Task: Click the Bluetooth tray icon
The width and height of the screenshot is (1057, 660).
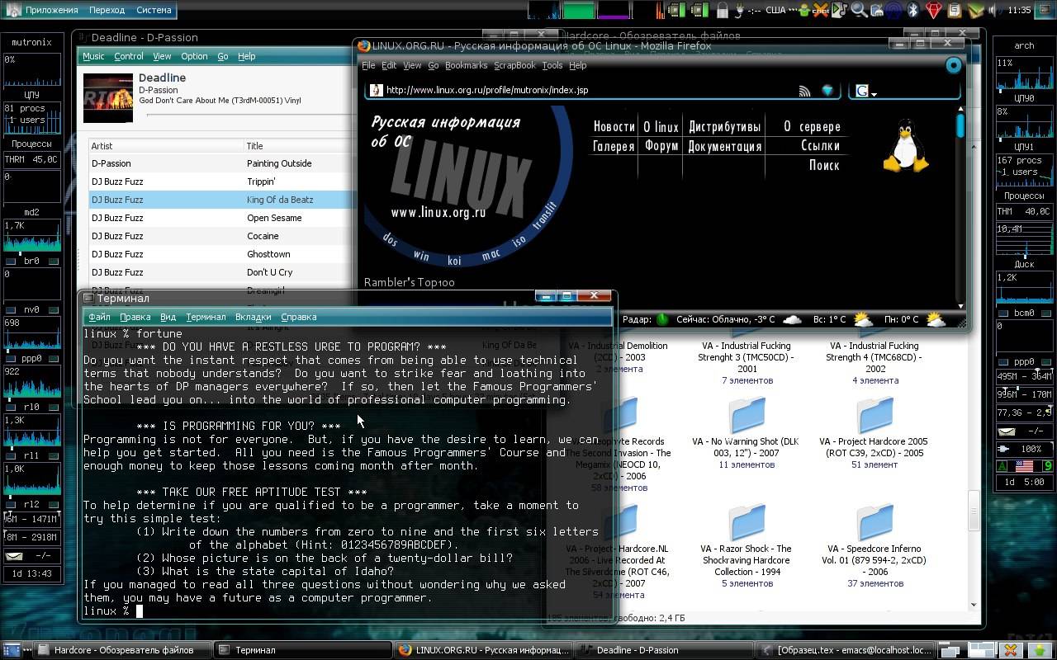Action: [912, 10]
